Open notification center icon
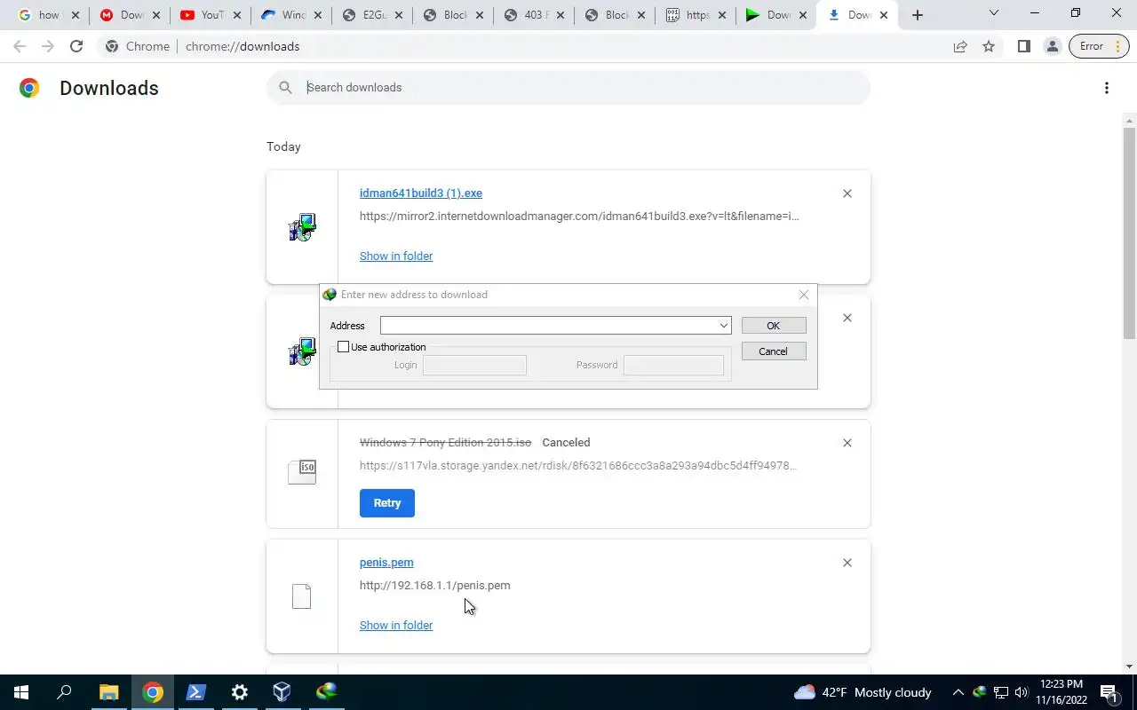The image size is (1137, 710). pyautogui.click(x=1109, y=692)
